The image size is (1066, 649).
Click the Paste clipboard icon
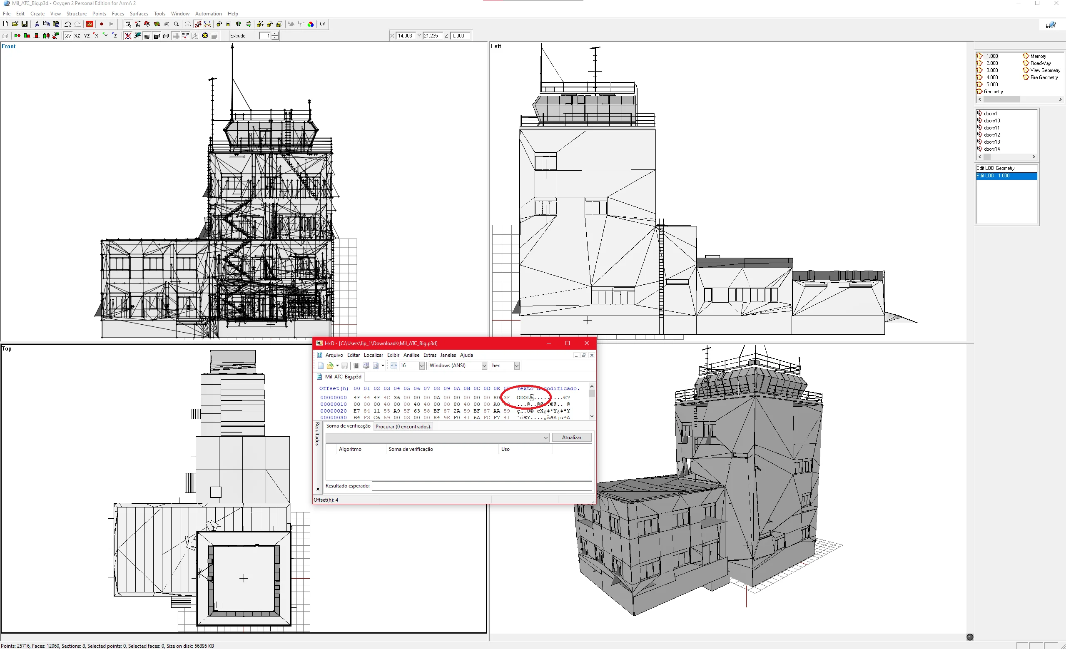(x=56, y=24)
